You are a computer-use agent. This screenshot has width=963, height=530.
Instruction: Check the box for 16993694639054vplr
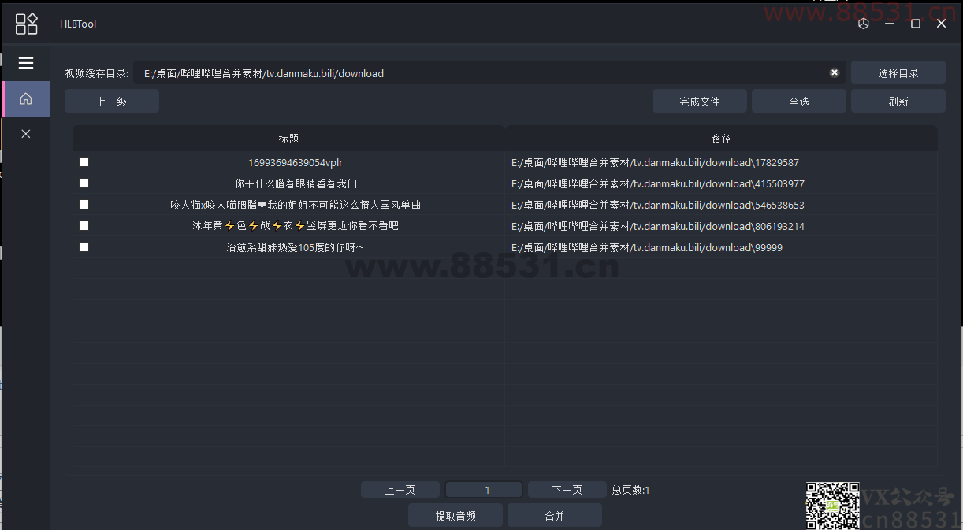(x=84, y=162)
